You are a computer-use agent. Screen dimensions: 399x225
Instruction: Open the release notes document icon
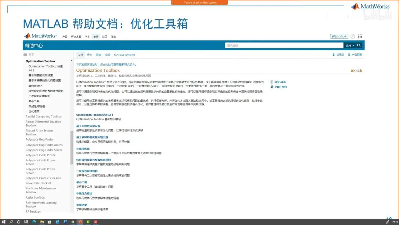coord(272,82)
